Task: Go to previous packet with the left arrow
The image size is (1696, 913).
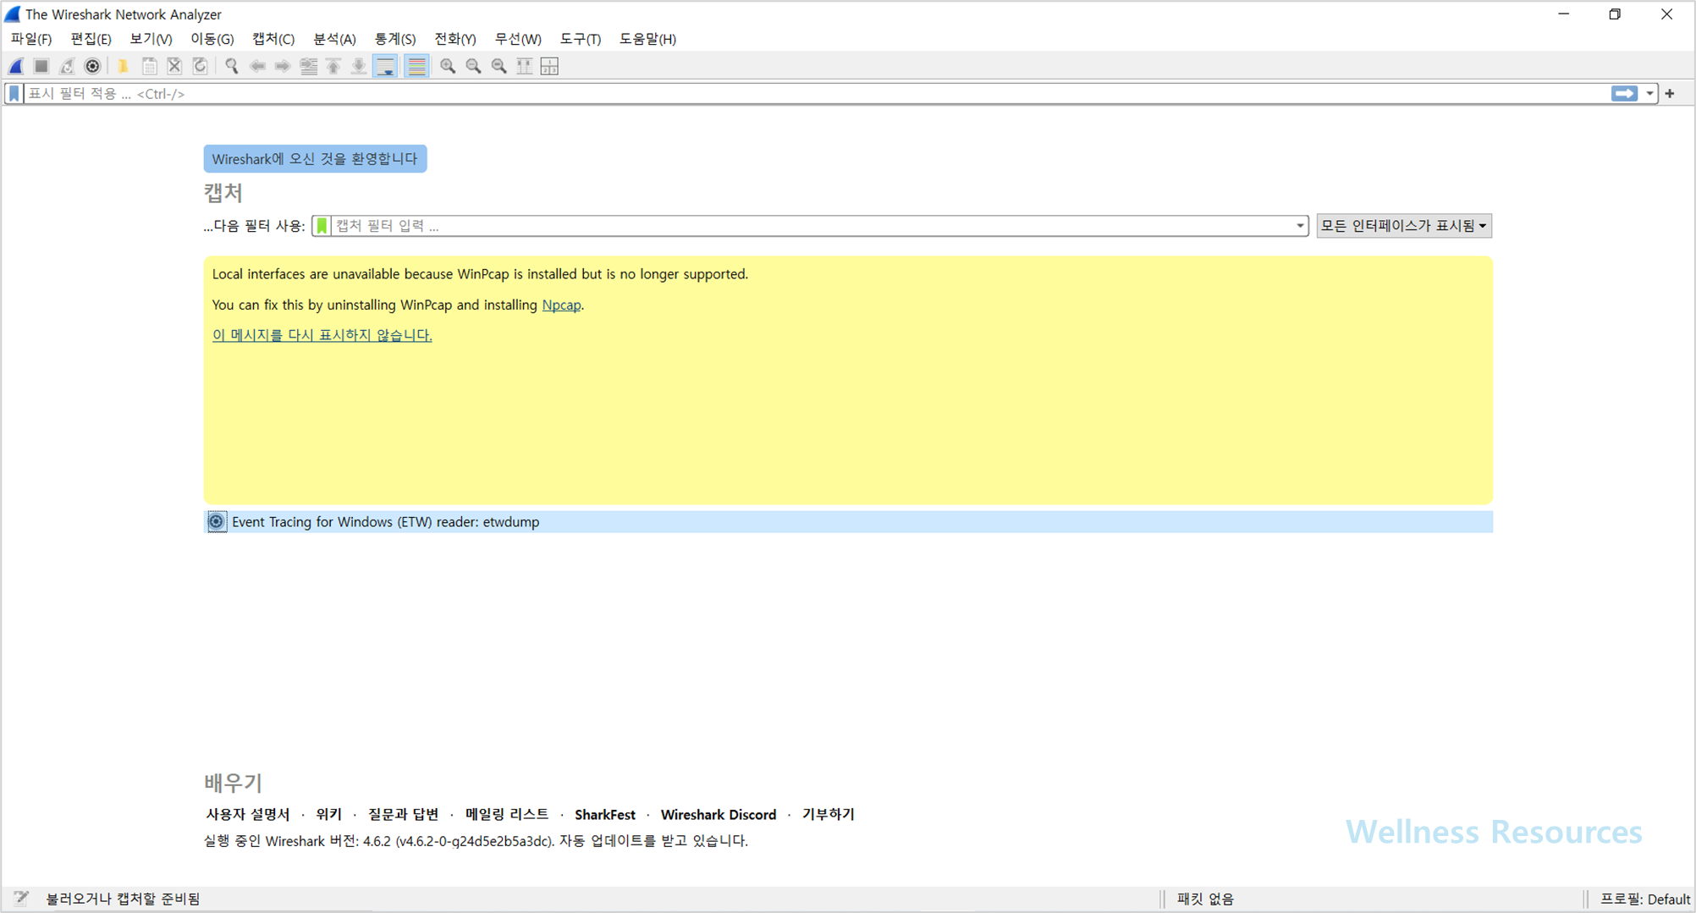Action: pyautogui.click(x=257, y=66)
